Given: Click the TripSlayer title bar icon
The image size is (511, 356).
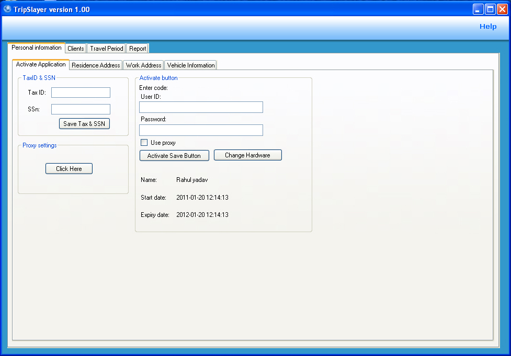Looking at the screenshot, I should (7, 9).
